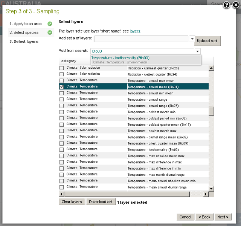Click the vertical scrollbar thumb in layer list
This screenshot has height=226, width=241.
(211, 111)
